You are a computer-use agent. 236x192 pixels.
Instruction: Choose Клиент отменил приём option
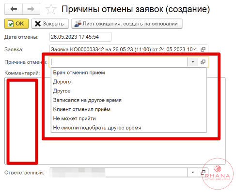128,109
